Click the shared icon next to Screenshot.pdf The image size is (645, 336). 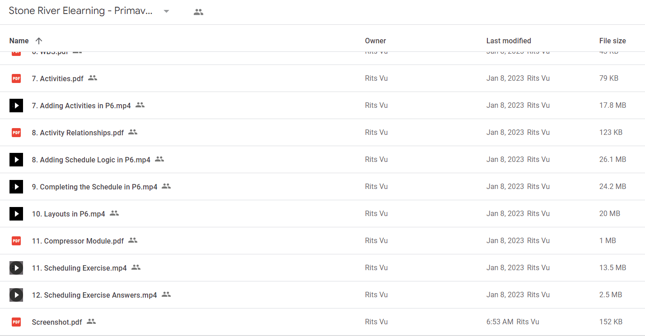(91, 322)
